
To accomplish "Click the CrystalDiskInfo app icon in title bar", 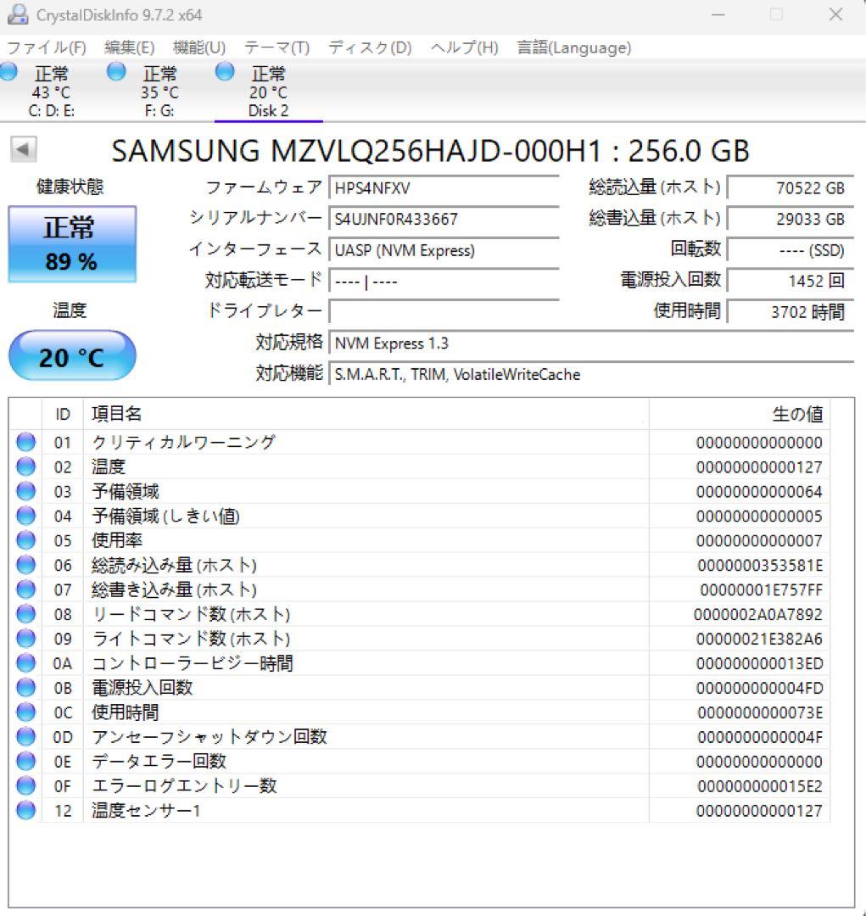I will pos(18,14).
